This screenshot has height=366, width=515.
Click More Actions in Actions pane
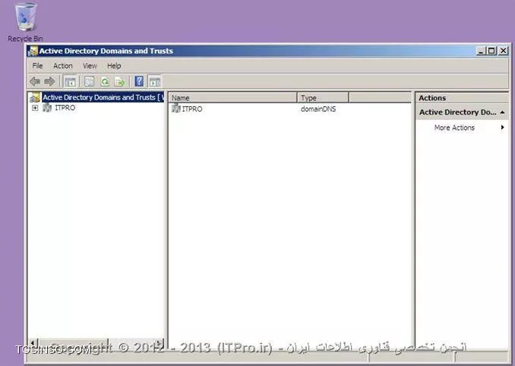454,128
